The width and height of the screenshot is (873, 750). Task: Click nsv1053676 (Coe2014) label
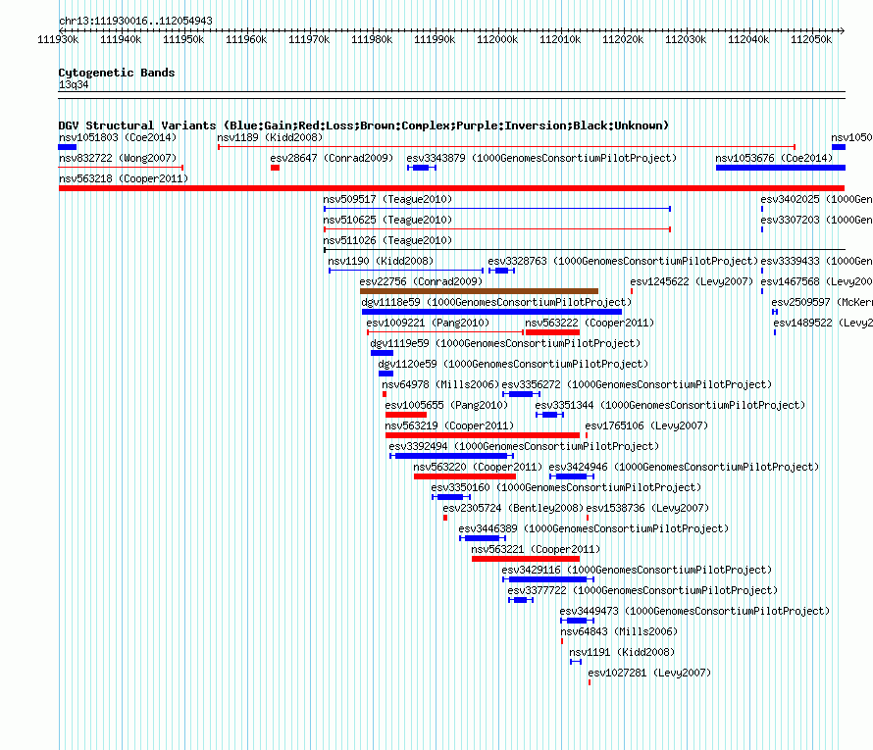(774, 158)
